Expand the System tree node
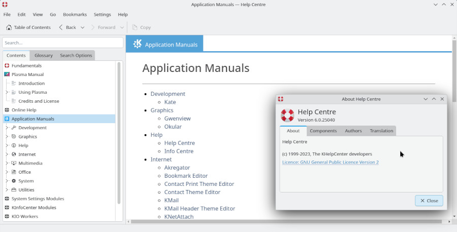Viewport: 457px width, 232px height. [x=7, y=181]
